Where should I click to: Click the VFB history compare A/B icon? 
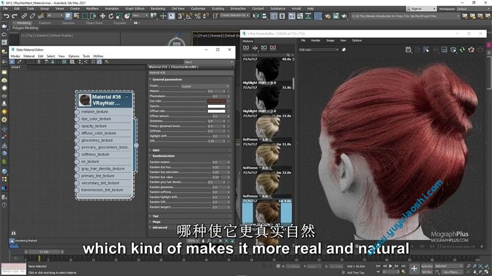[x=255, y=48]
